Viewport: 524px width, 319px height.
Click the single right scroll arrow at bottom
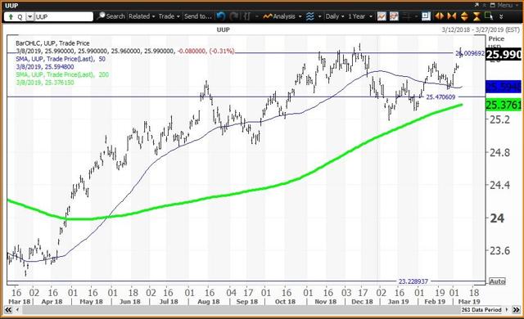coord(507,310)
